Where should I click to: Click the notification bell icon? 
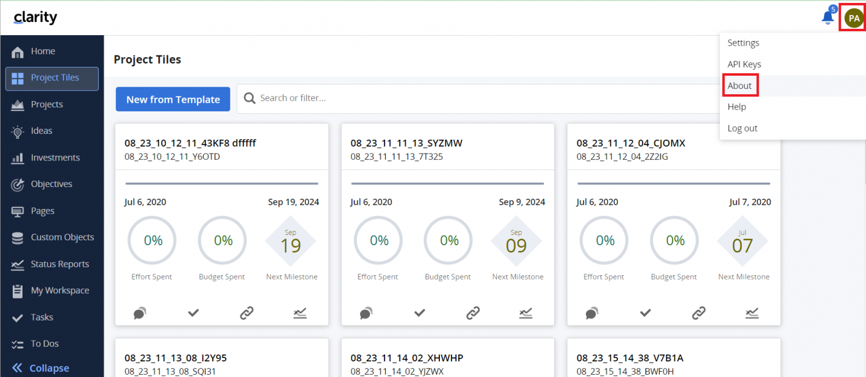click(x=827, y=18)
